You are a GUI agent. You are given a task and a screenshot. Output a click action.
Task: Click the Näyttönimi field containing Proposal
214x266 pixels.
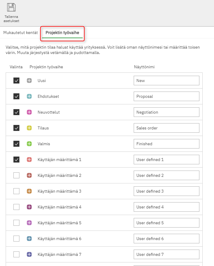166,96
